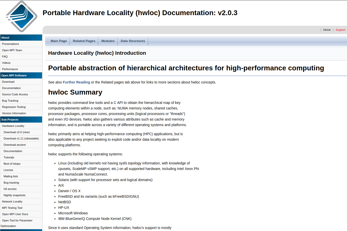The height and width of the screenshot is (231, 347).
Task: Open the Network Locality sub-project
Action: [x=21, y=201]
